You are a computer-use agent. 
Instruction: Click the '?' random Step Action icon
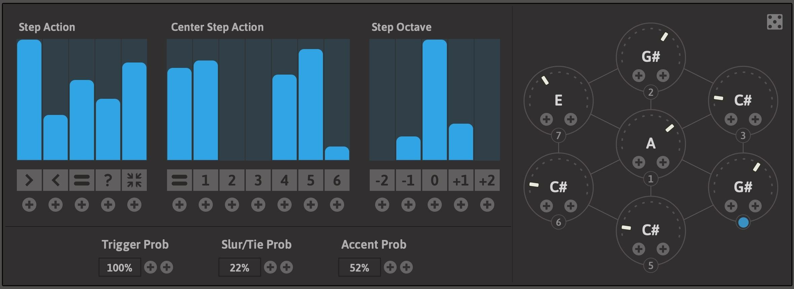pos(108,180)
